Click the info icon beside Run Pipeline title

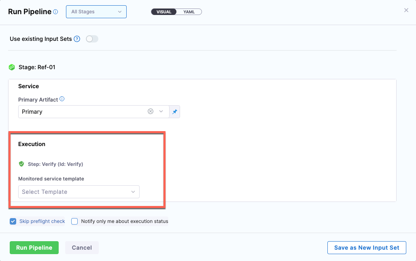(x=55, y=12)
